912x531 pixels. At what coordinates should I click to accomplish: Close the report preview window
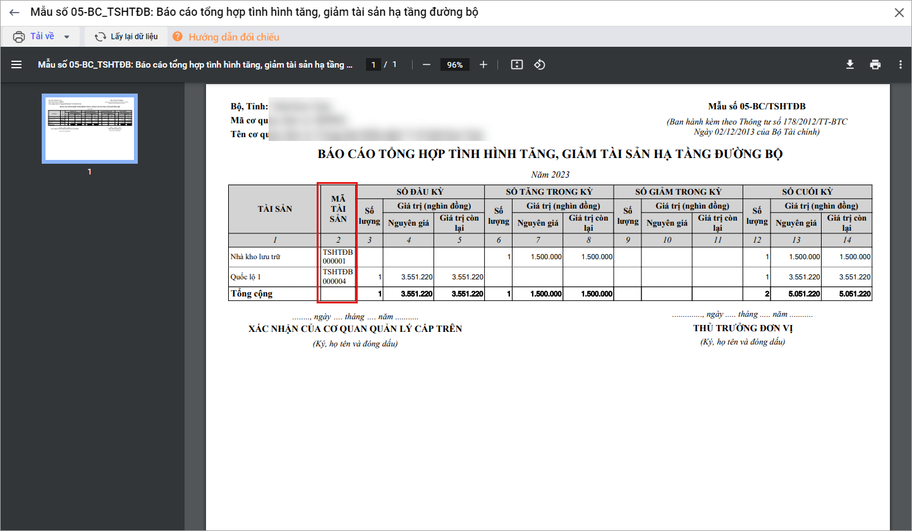pyautogui.click(x=898, y=13)
